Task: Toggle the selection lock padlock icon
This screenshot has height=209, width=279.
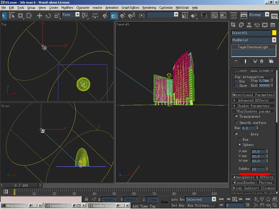Action: click(86, 199)
